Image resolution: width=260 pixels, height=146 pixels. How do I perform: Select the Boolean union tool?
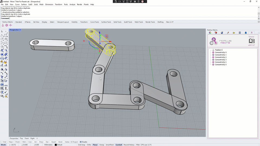[6, 54]
